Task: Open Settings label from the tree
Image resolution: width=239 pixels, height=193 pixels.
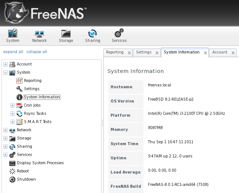Action: pos(32,89)
